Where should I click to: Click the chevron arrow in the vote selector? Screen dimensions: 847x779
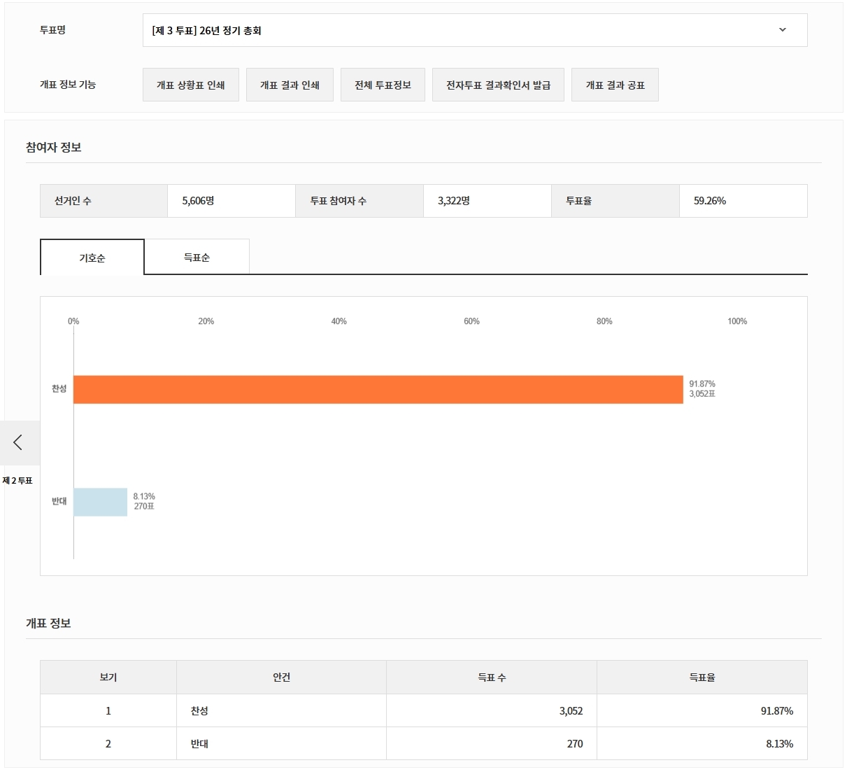click(x=782, y=30)
